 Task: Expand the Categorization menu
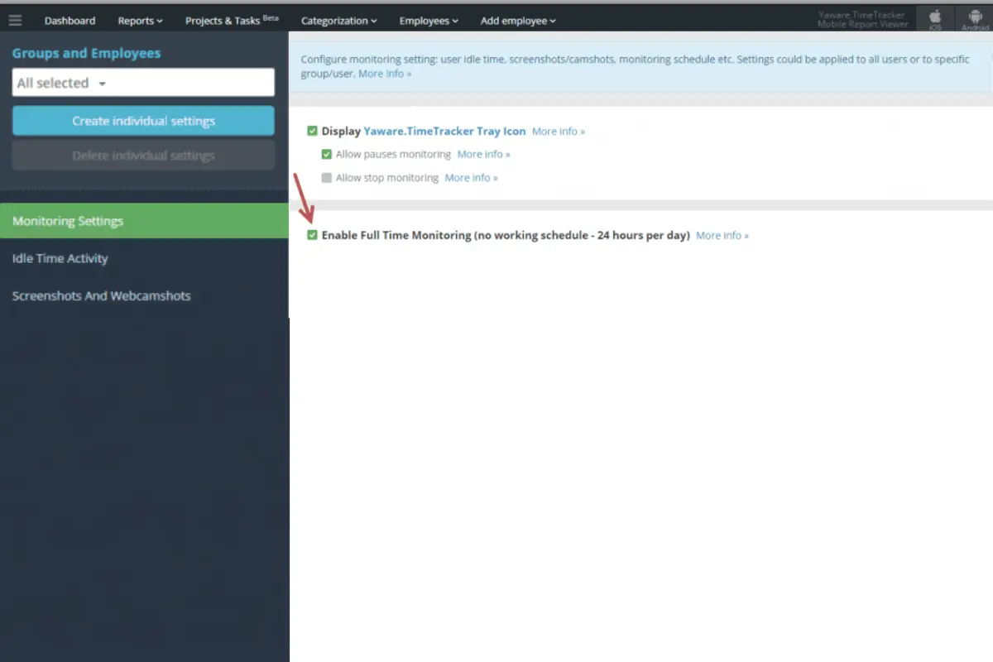339,20
